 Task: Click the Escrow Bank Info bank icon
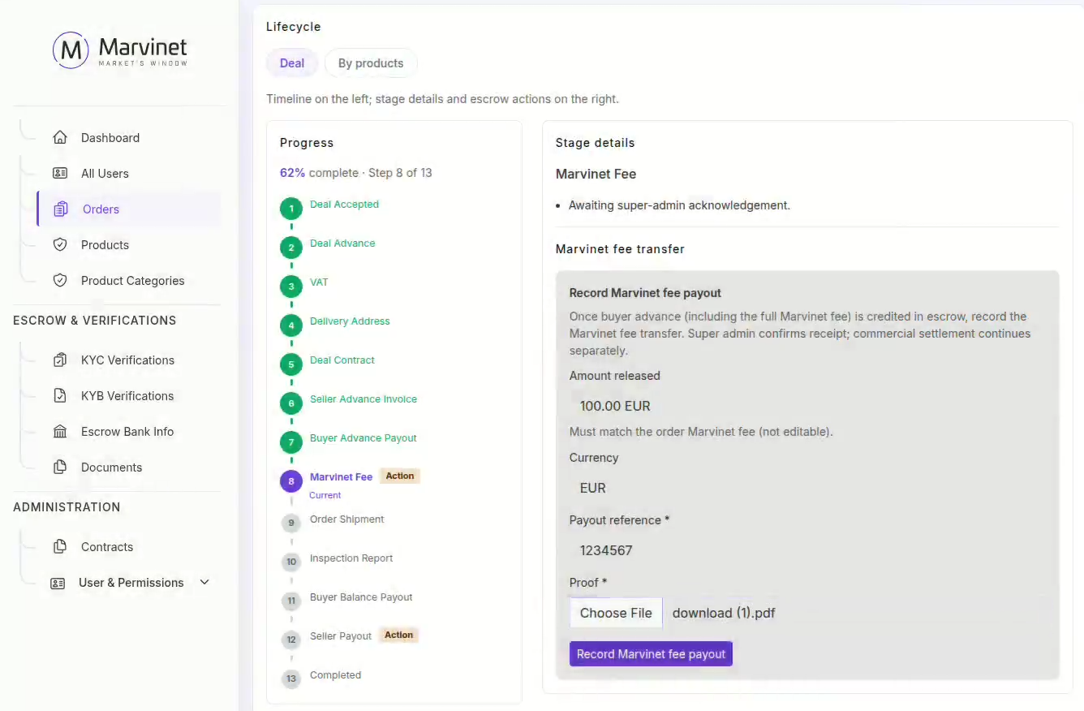(x=60, y=432)
